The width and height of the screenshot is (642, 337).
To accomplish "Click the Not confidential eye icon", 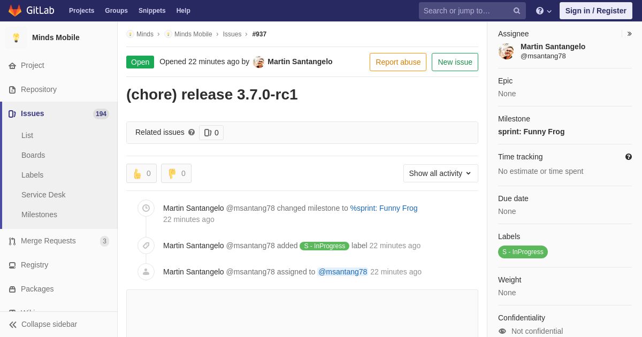I will (502, 331).
